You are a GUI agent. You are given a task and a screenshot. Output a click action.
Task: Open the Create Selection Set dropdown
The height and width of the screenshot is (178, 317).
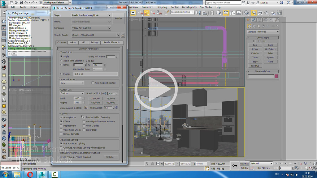click(x=182, y=12)
